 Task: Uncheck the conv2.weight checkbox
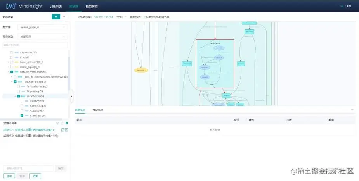[x=22, y=115]
